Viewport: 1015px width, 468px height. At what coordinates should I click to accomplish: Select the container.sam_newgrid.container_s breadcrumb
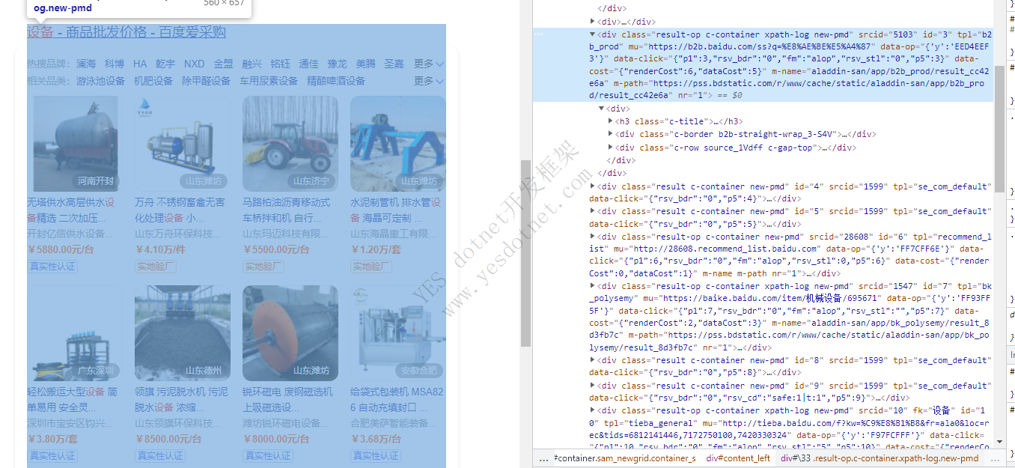(x=625, y=458)
